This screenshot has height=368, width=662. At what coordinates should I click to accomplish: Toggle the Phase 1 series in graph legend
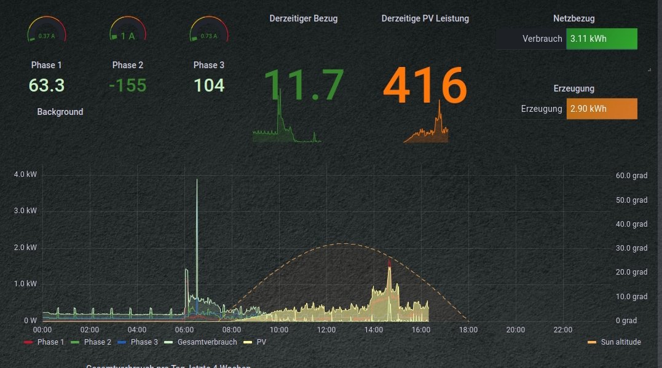tap(49, 342)
